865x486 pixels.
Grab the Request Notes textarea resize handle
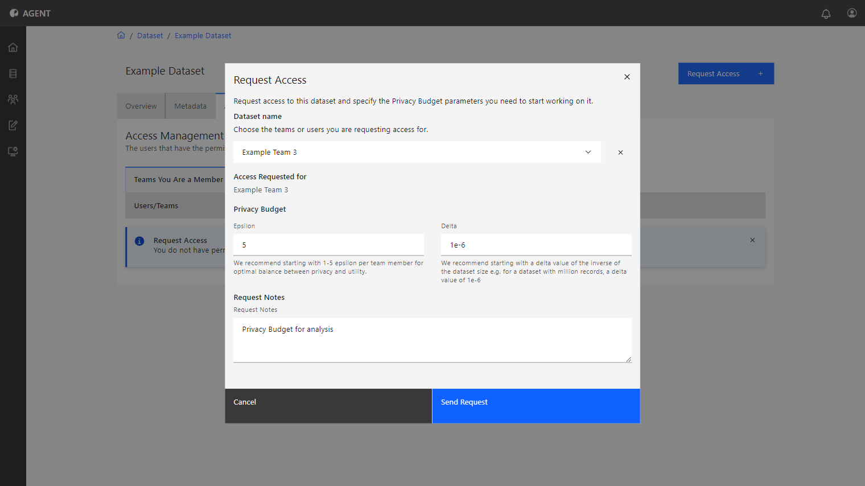tap(628, 359)
